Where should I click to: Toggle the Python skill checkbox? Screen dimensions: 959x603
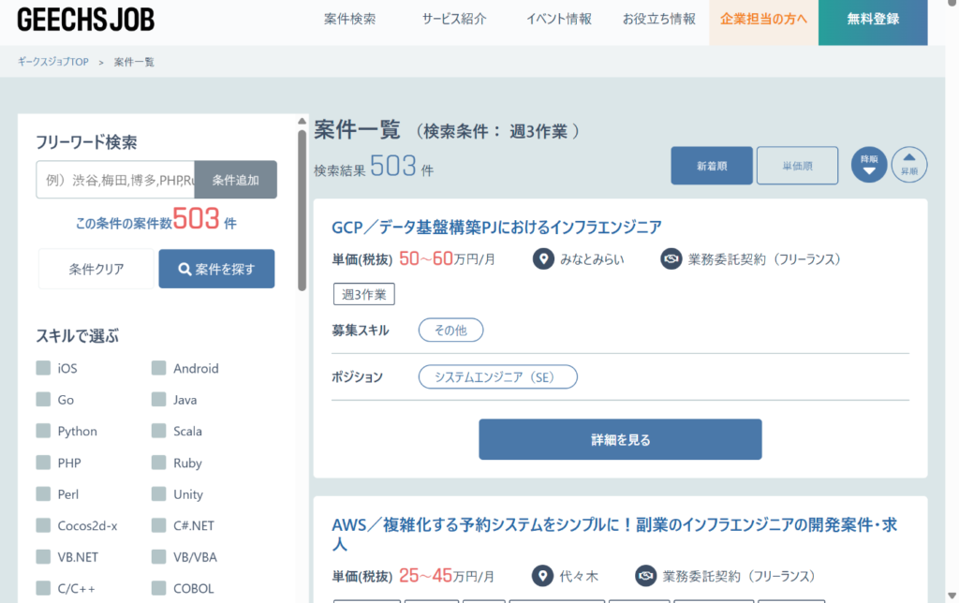point(43,431)
